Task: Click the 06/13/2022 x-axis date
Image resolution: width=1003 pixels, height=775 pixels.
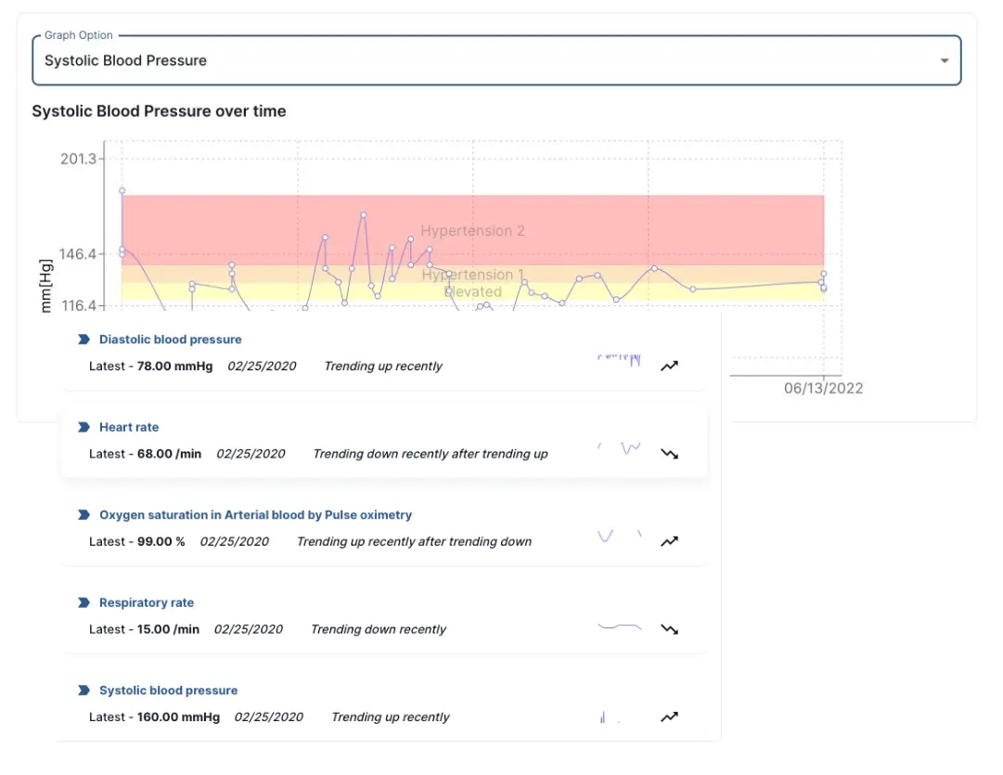Action: (823, 389)
